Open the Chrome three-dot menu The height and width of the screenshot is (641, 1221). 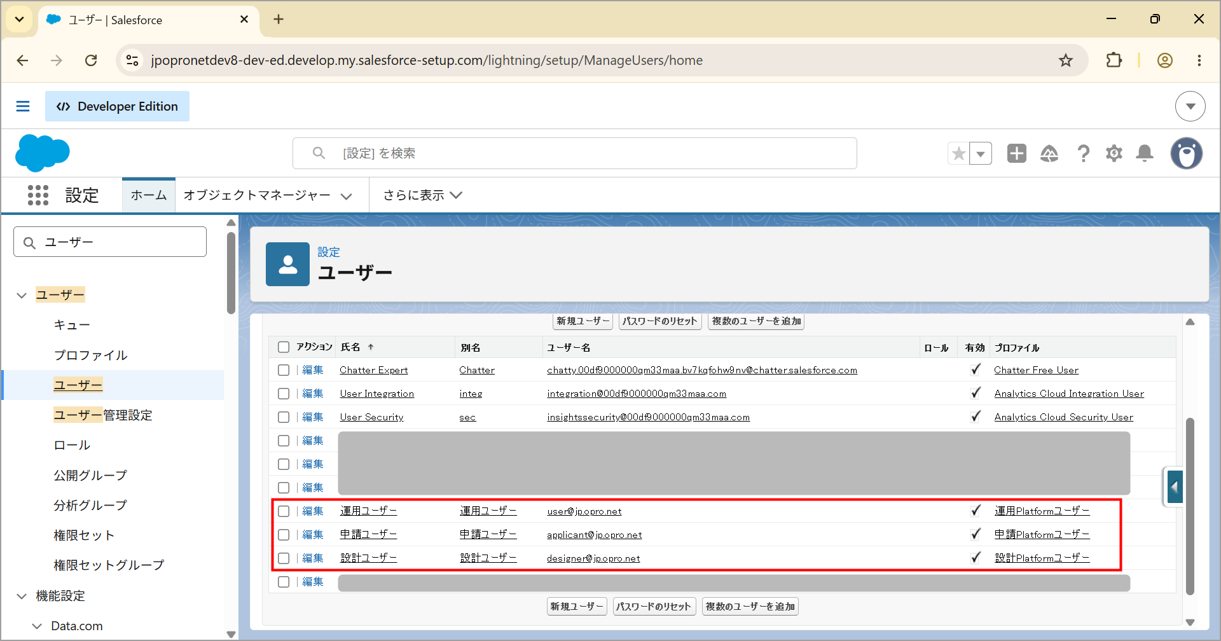[x=1199, y=60]
